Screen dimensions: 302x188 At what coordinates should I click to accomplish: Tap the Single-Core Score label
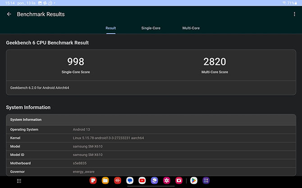(x=76, y=72)
